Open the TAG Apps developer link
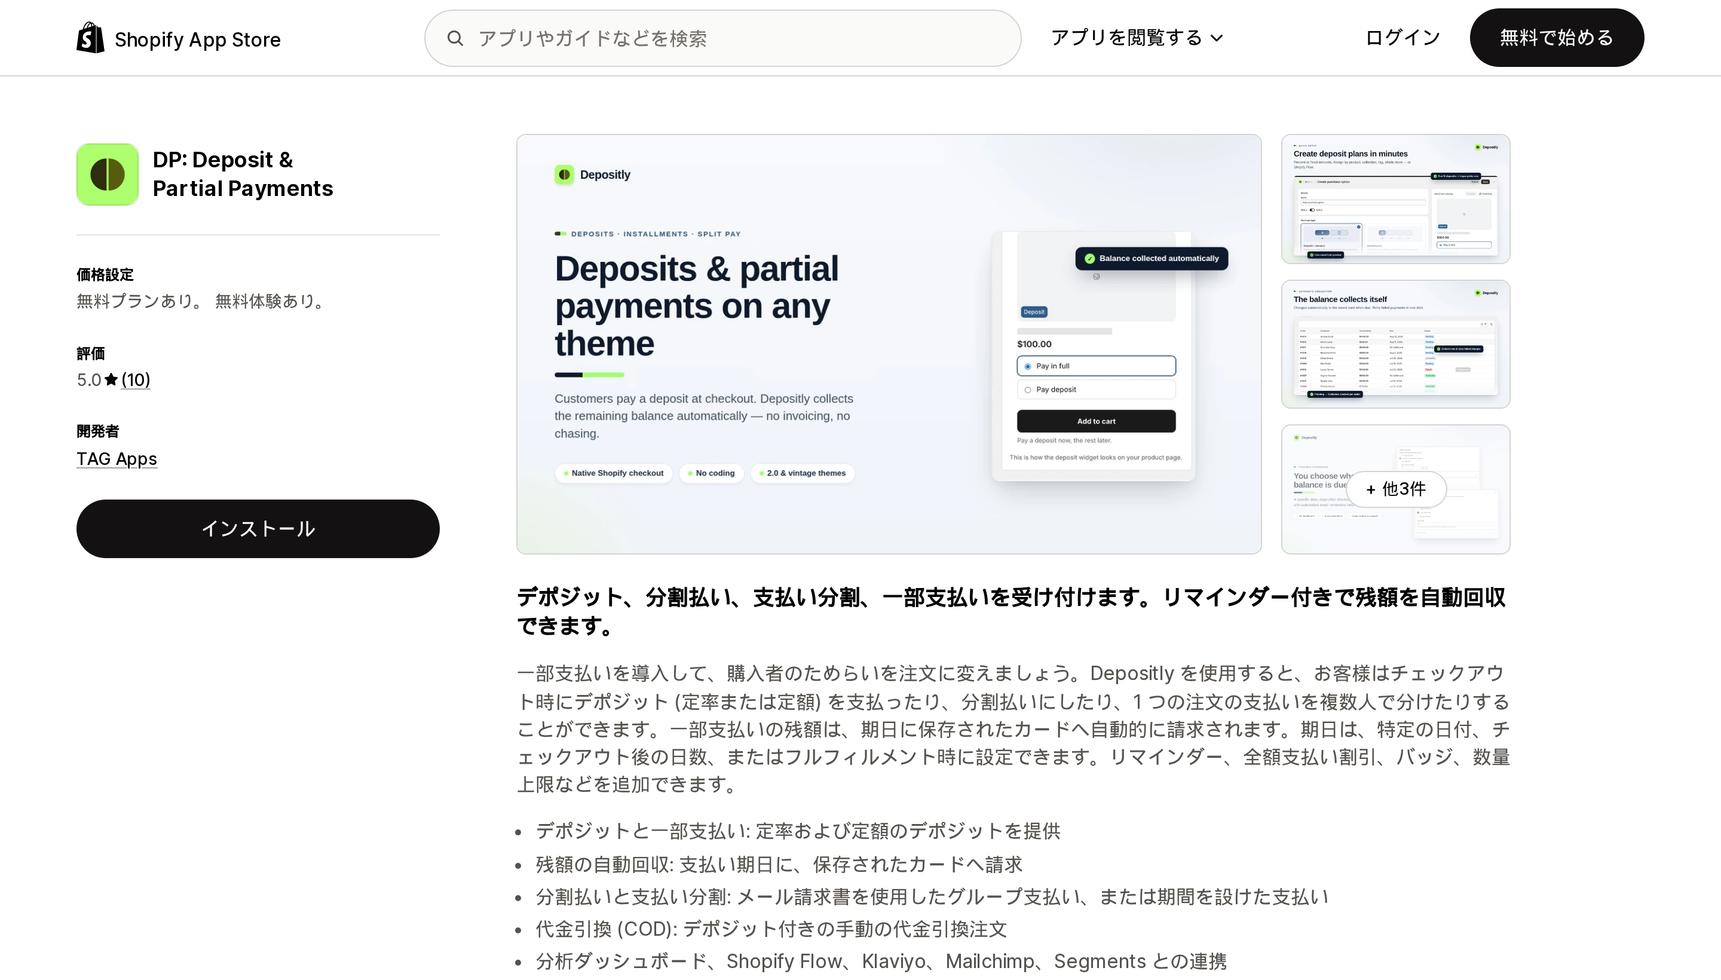The height and width of the screenshot is (980, 1721). 117,459
